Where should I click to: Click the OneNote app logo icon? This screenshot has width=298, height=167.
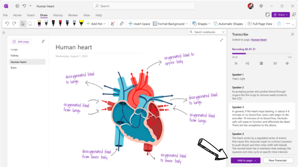point(6,6)
